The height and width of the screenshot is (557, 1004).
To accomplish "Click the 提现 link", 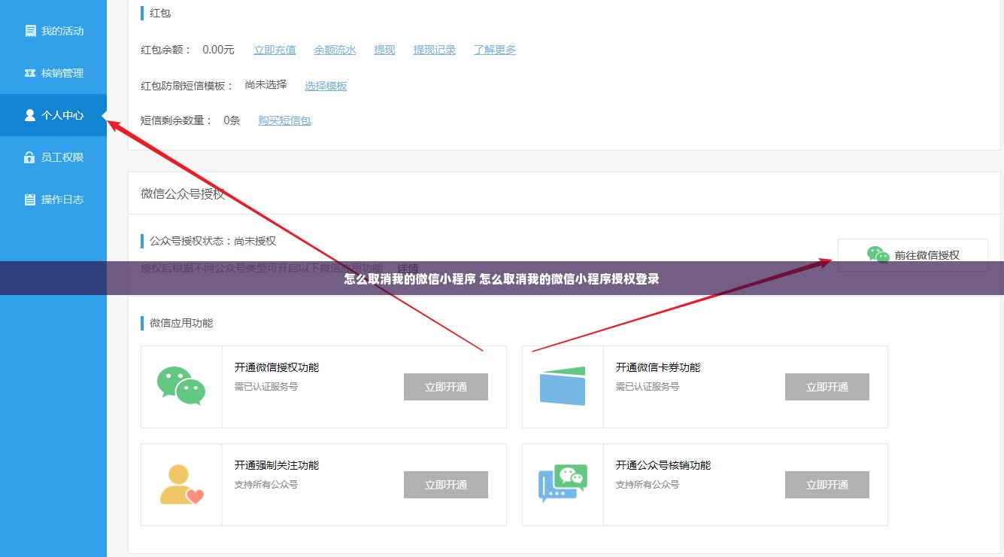I will pos(384,50).
